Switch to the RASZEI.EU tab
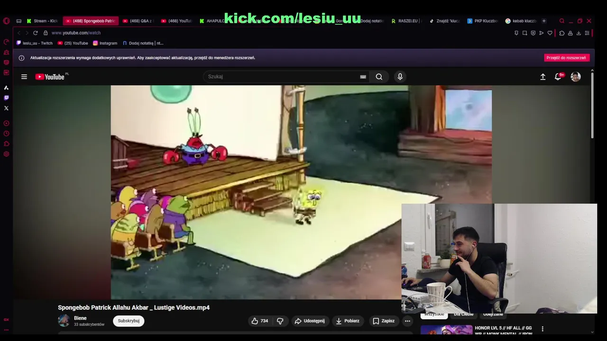The width and height of the screenshot is (607, 341). click(x=406, y=21)
